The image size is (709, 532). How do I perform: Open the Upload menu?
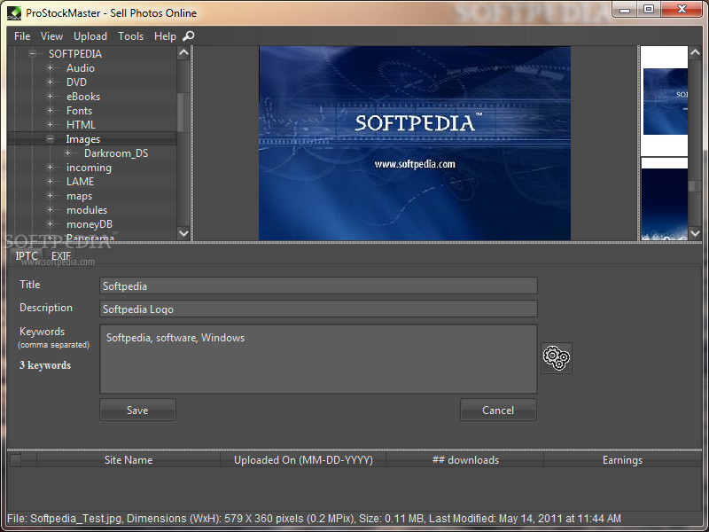tap(90, 36)
